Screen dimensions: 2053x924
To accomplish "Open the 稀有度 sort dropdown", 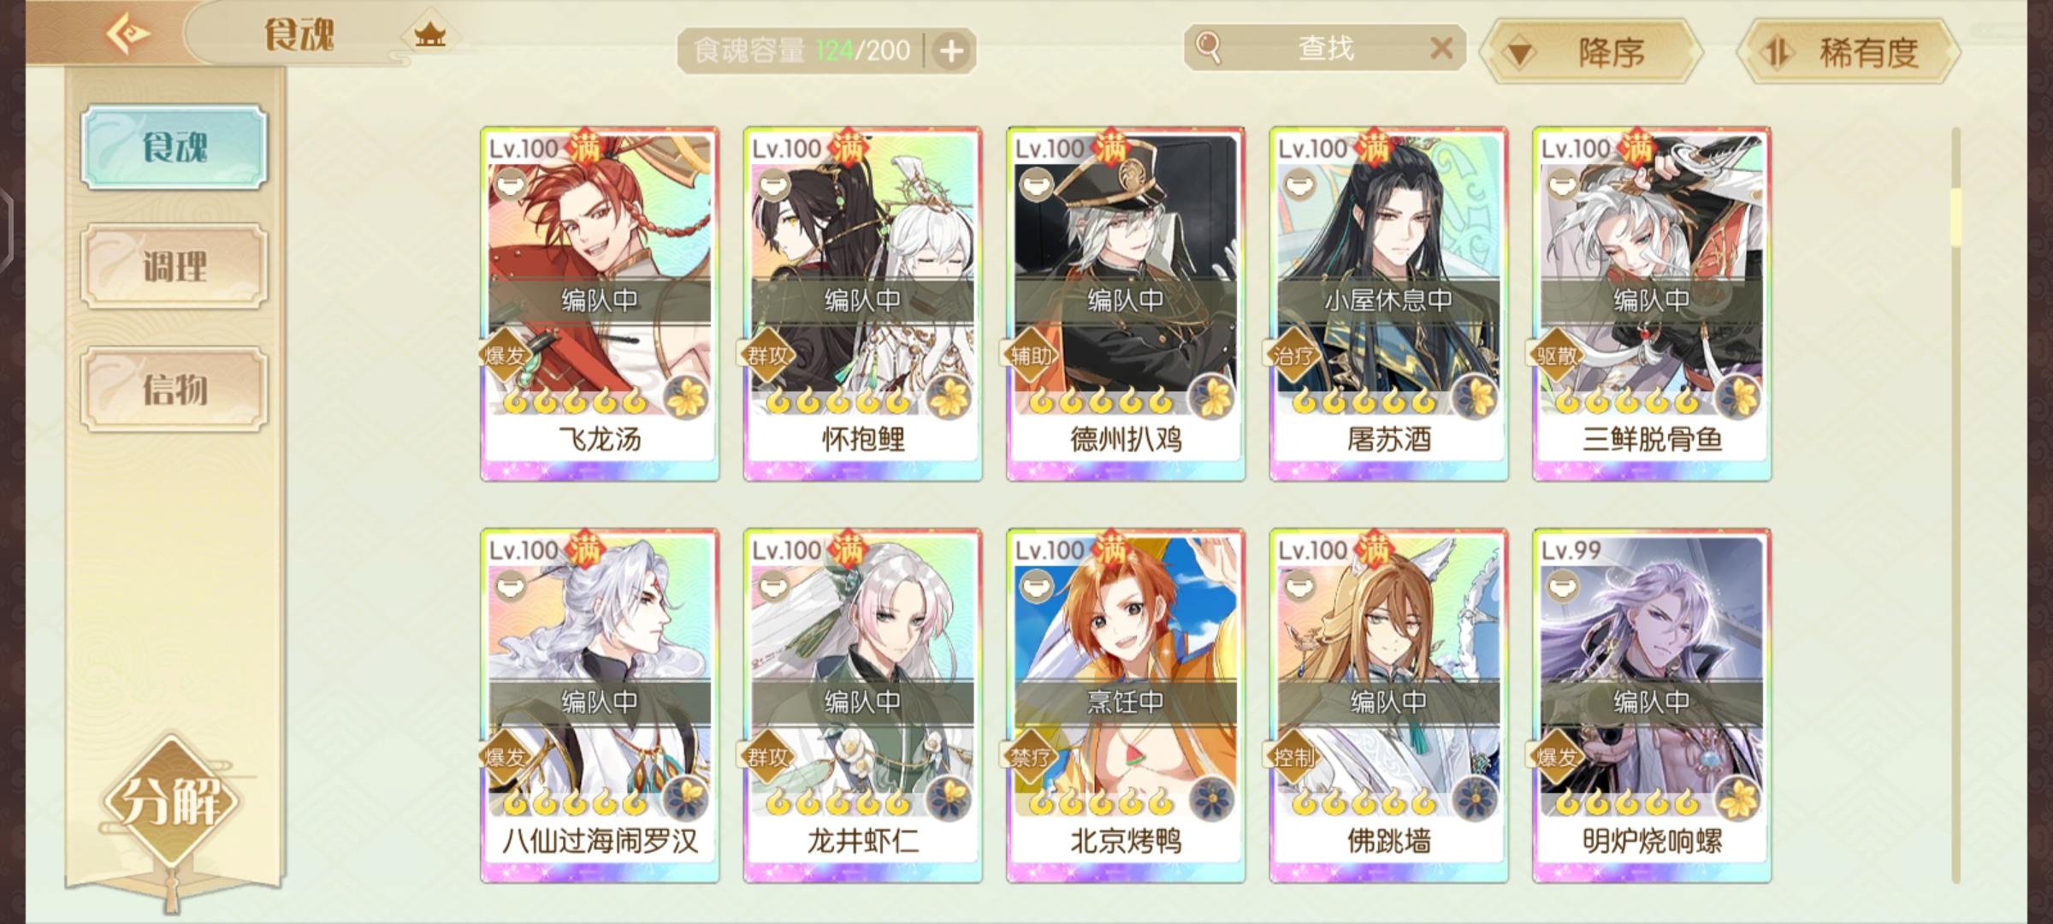I will [x=1849, y=52].
